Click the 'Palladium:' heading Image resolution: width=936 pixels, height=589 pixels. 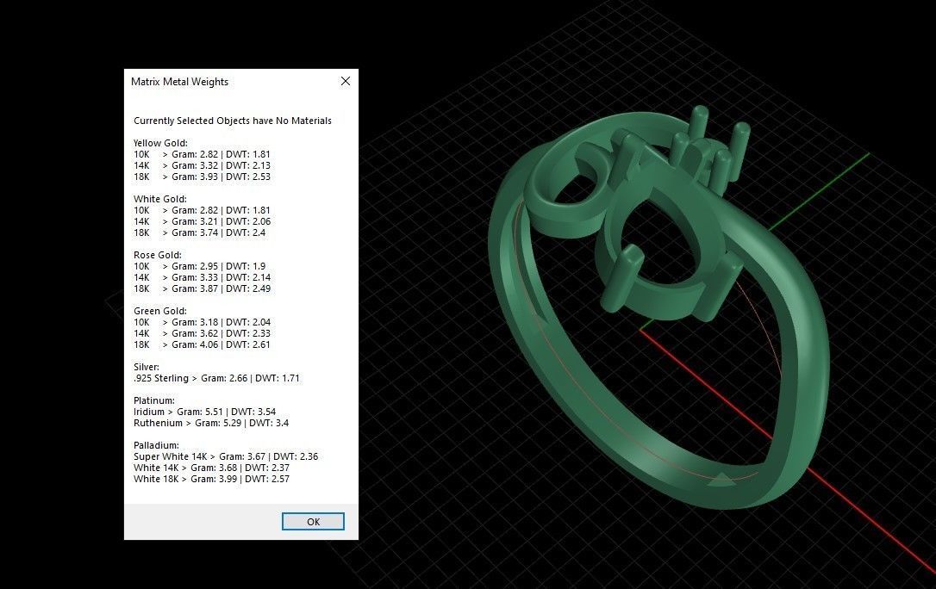pos(156,445)
